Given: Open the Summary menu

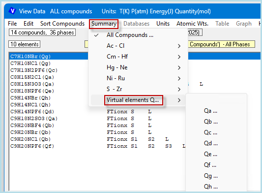Looking at the screenshot, I should coord(104,24).
